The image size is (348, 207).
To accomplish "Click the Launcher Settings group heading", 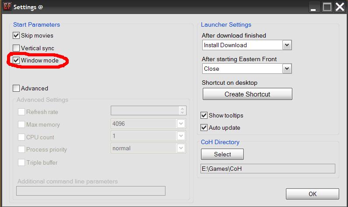I will (x=226, y=24).
